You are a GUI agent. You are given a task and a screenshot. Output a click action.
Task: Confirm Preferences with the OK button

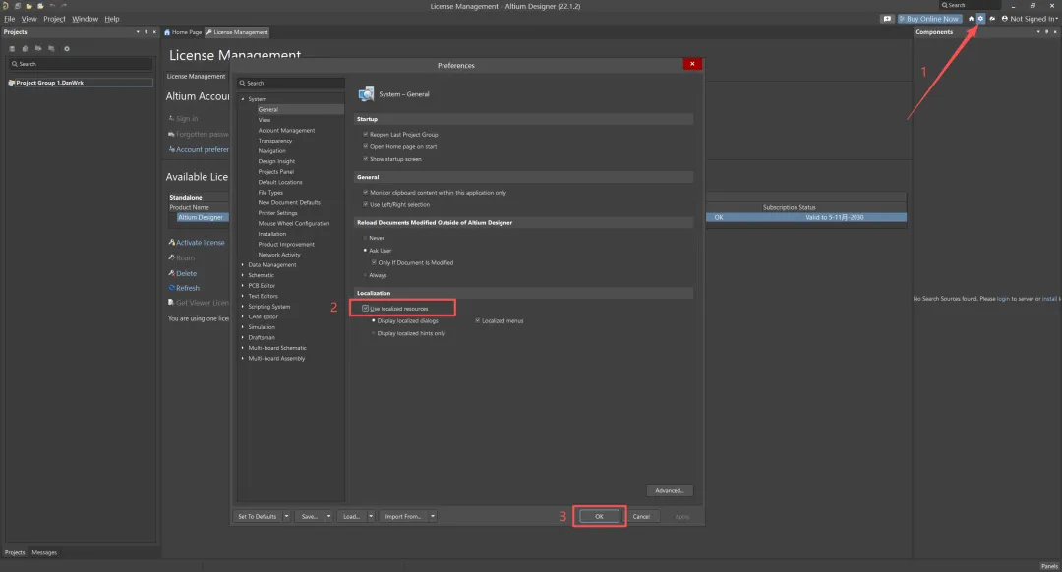pyautogui.click(x=599, y=517)
